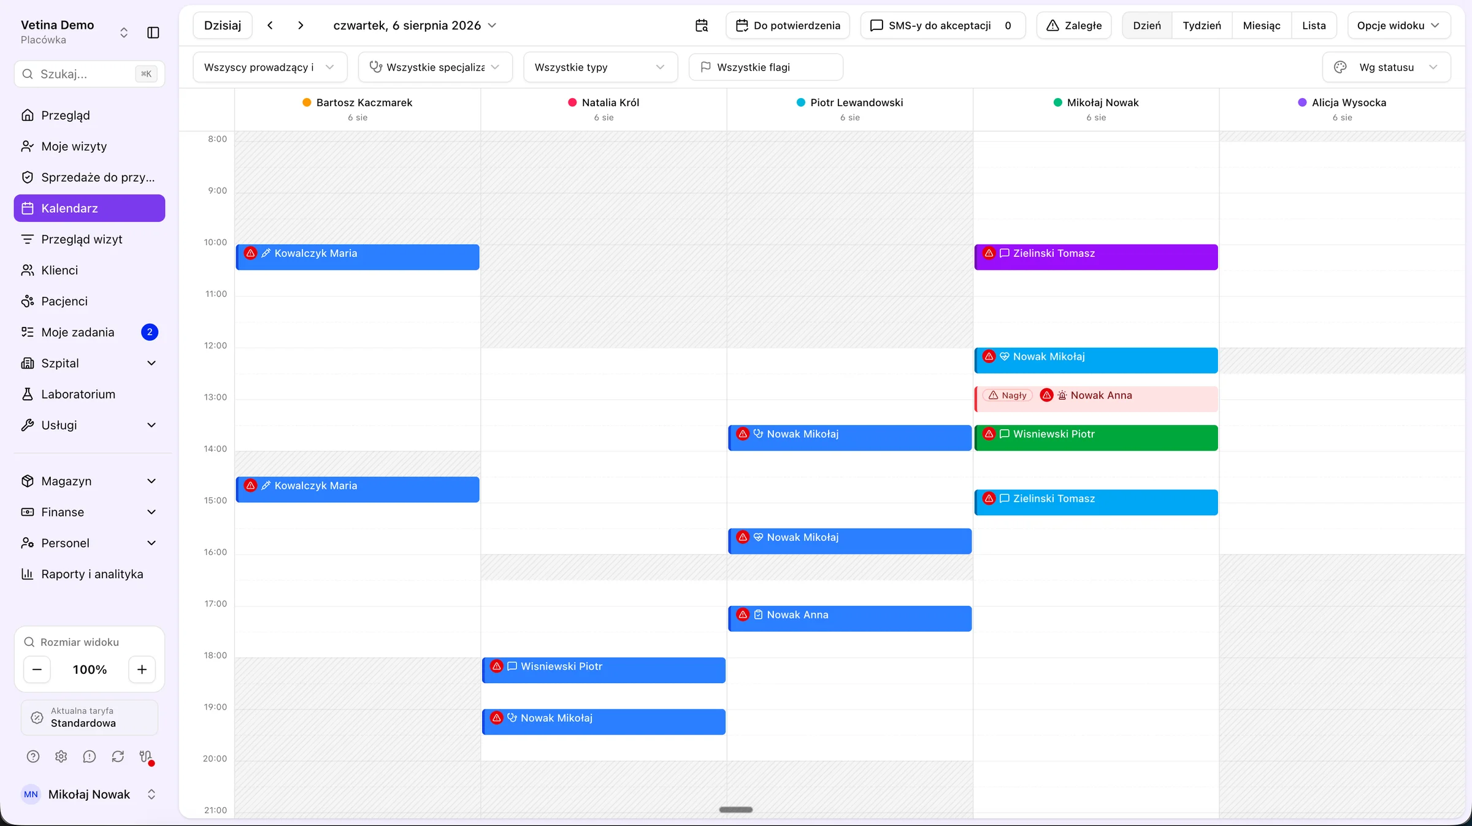
Task: Open SMS-y do akceptacji
Action: tap(943, 25)
